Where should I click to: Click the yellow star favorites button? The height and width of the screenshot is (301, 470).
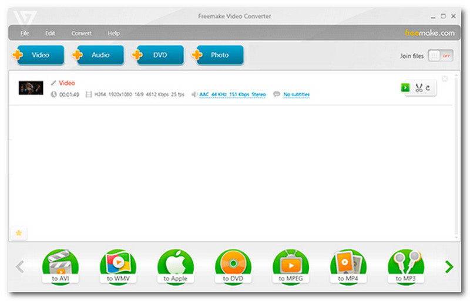coord(19,233)
